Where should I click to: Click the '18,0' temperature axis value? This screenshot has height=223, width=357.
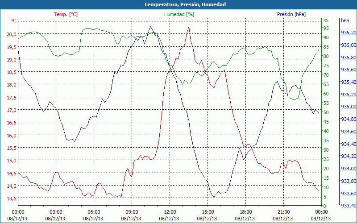coord(12,85)
